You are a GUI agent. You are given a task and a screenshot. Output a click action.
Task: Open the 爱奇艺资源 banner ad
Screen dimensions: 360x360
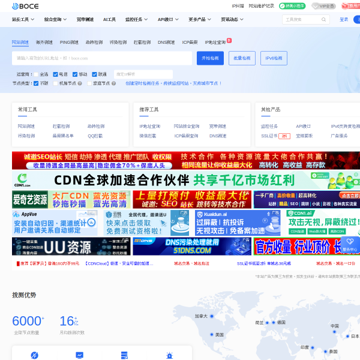coord(71,199)
